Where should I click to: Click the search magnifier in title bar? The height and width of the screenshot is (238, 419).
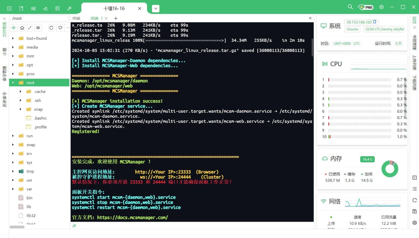pyautogui.click(x=350, y=7)
